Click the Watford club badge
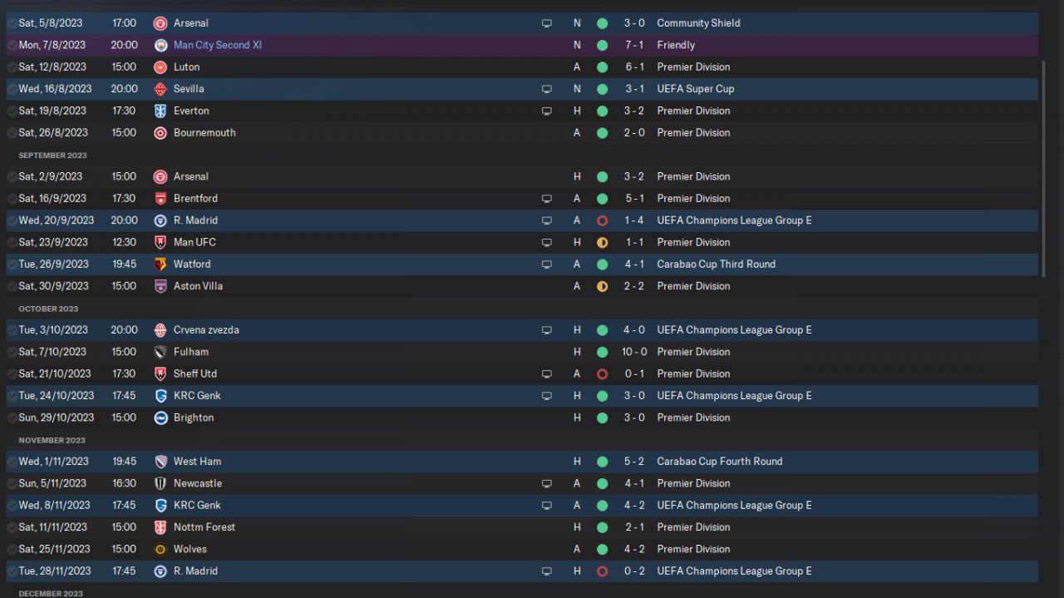This screenshot has width=1064, height=598. [160, 264]
